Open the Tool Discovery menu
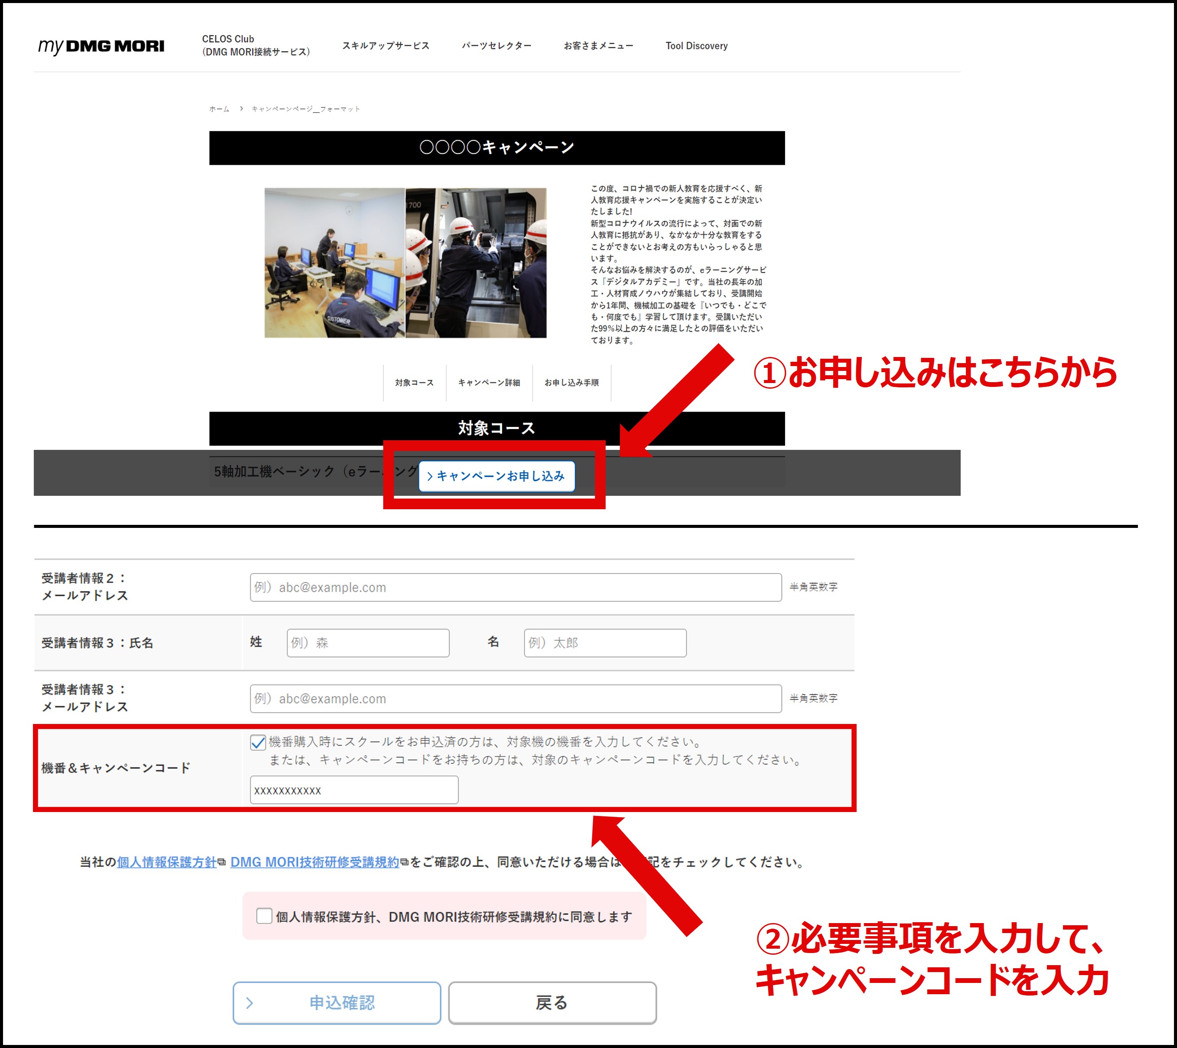 click(x=696, y=46)
